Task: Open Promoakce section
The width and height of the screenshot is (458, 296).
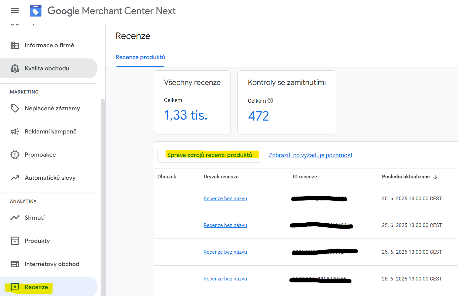Action: tap(49, 155)
